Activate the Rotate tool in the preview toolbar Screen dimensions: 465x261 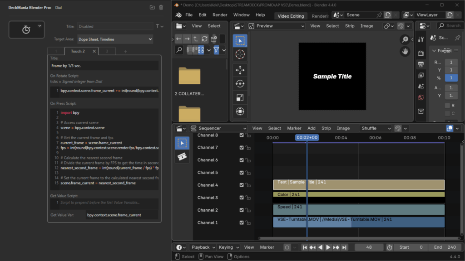[x=240, y=83]
